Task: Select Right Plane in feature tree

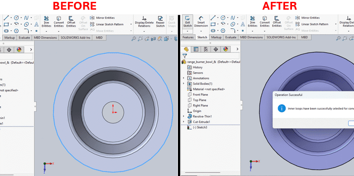Action: coord(198,106)
